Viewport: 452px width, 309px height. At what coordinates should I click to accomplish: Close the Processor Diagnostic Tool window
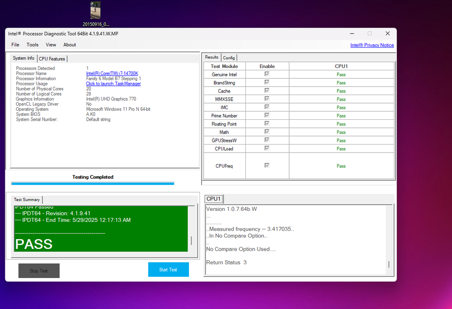(388, 34)
